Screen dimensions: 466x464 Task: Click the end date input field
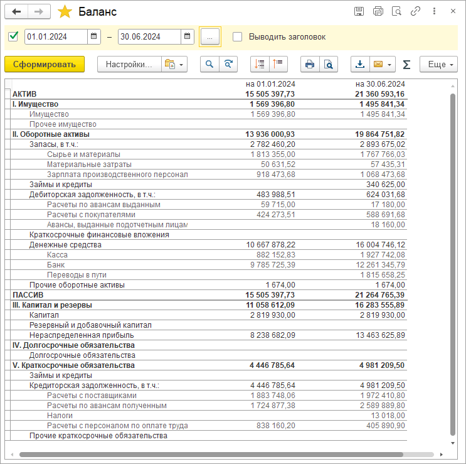click(x=149, y=36)
